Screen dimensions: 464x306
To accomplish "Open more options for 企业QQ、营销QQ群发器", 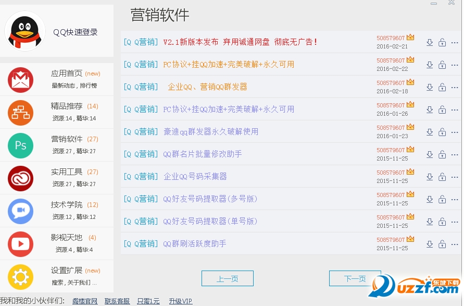I will [455, 88].
